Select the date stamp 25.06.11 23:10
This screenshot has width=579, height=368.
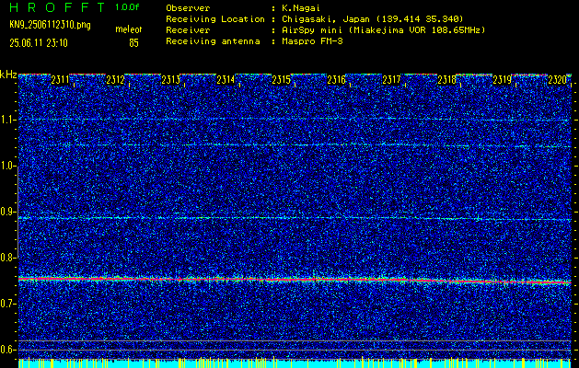[x=39, y=43]
